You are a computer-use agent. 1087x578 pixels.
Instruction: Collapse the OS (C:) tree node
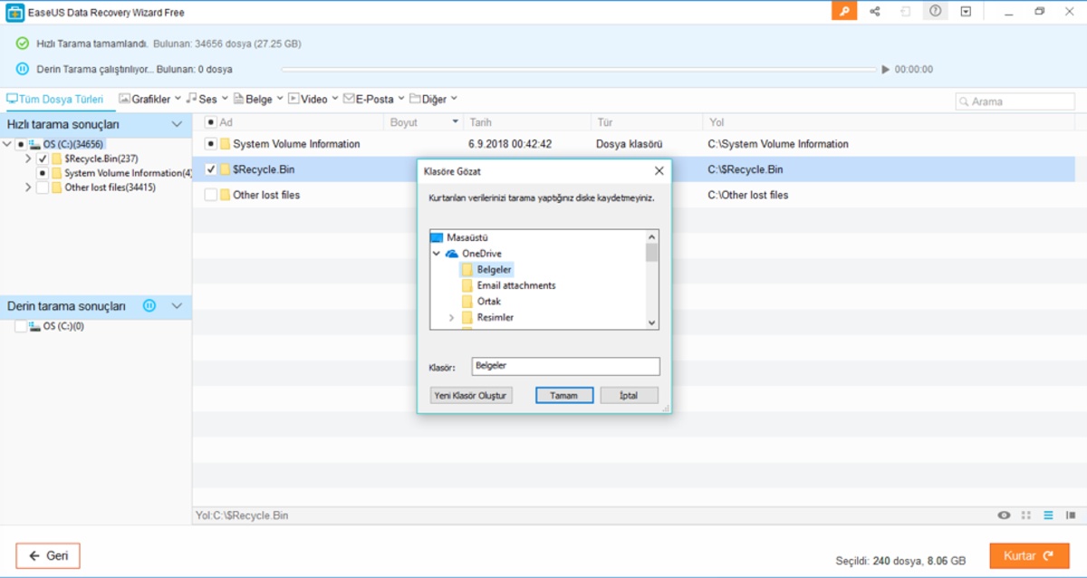pyautogui.click(x=7, y=144)
